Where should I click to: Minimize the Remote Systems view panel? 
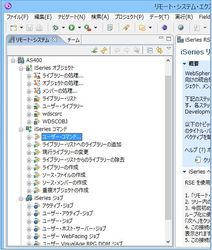[x=161, y=37]
